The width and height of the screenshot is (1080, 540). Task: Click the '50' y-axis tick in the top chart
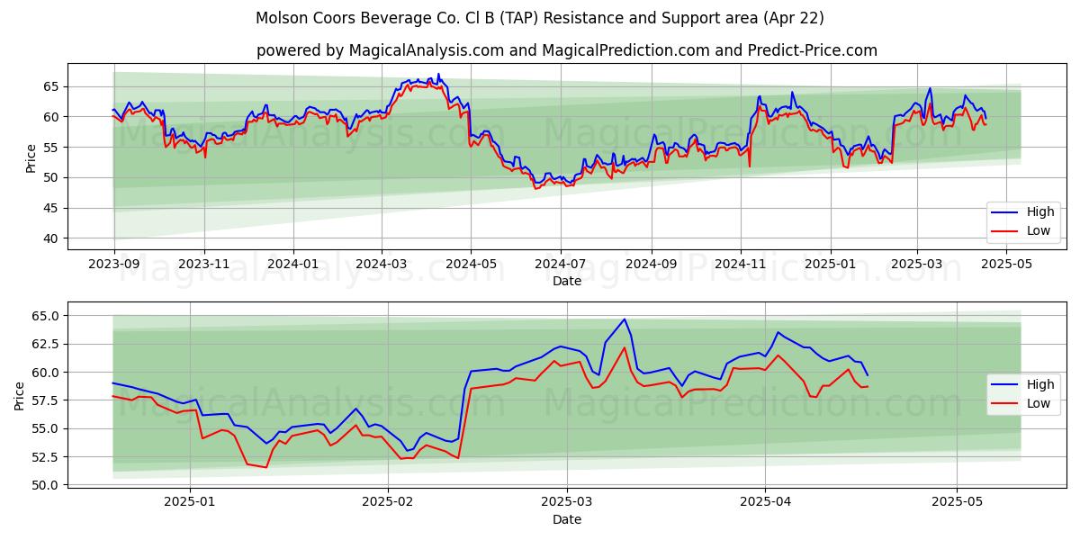coord(50,177)
